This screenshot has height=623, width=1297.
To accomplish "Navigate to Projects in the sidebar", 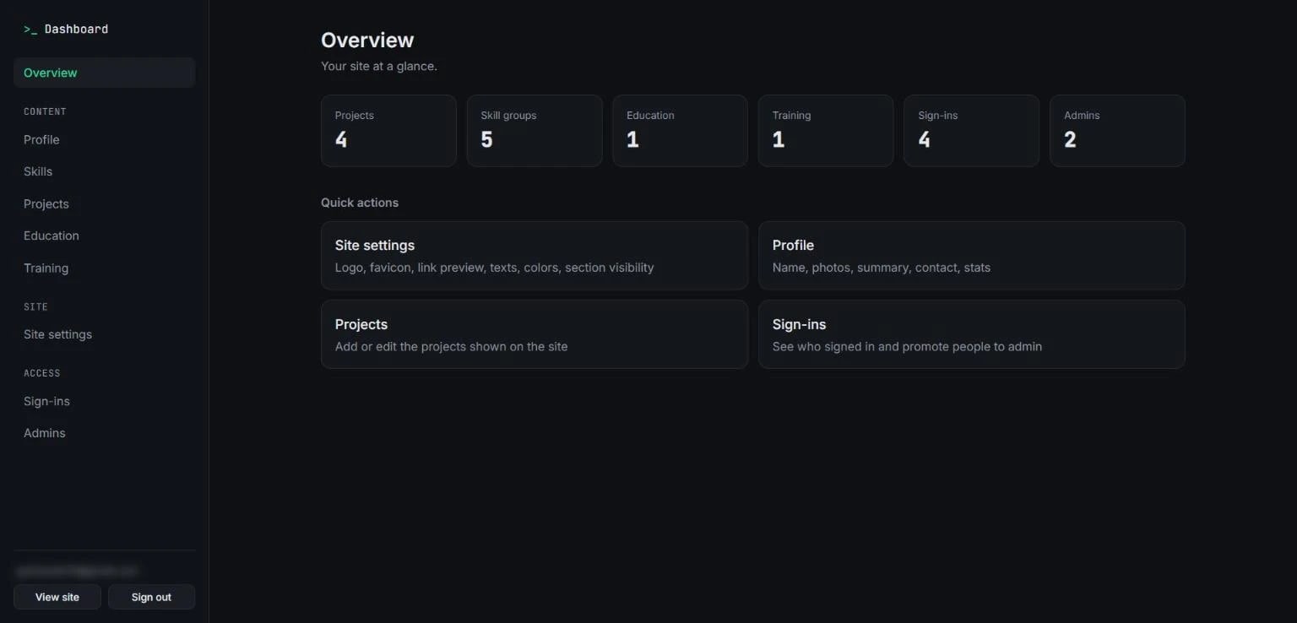I will tap(46, 203).
